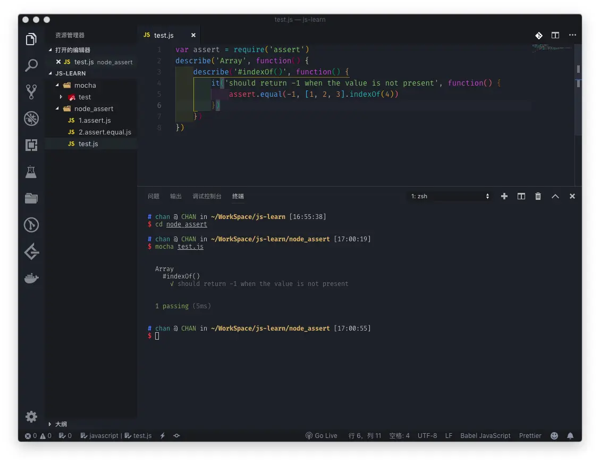
Task: Open 2.assert.equal.js in the file tree
Action: [105, 132]
